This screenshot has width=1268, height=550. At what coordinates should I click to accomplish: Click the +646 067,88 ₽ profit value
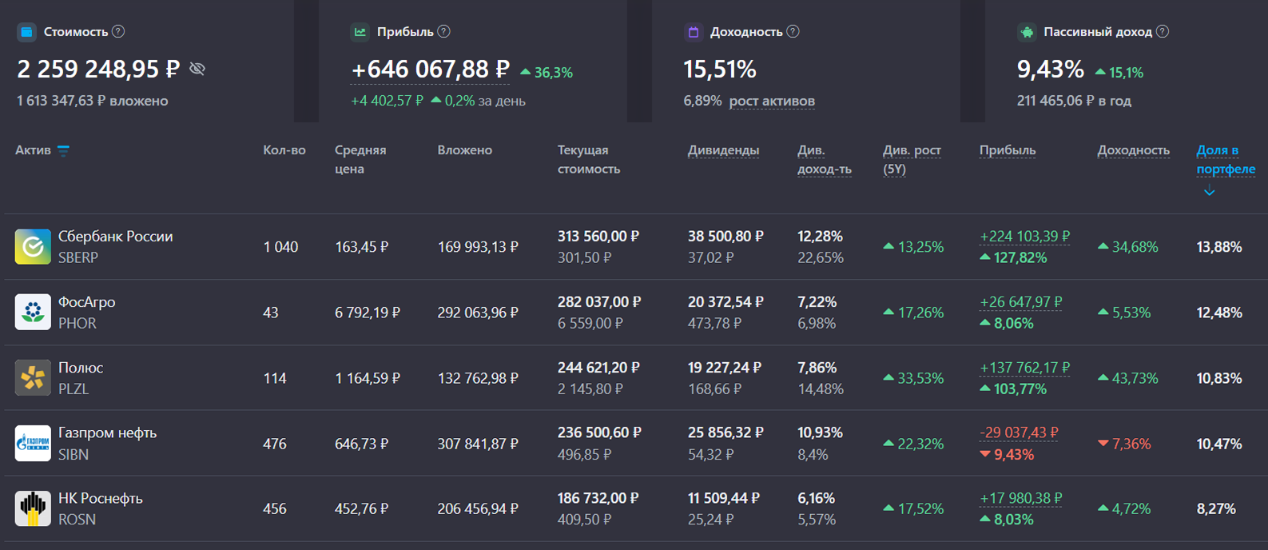coord(430,70)
